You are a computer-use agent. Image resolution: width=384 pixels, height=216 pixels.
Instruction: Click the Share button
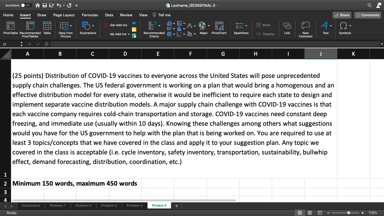(342, 15)
